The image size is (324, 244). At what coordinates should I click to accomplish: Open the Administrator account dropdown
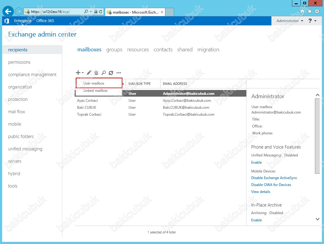click(x=290, y=21)
